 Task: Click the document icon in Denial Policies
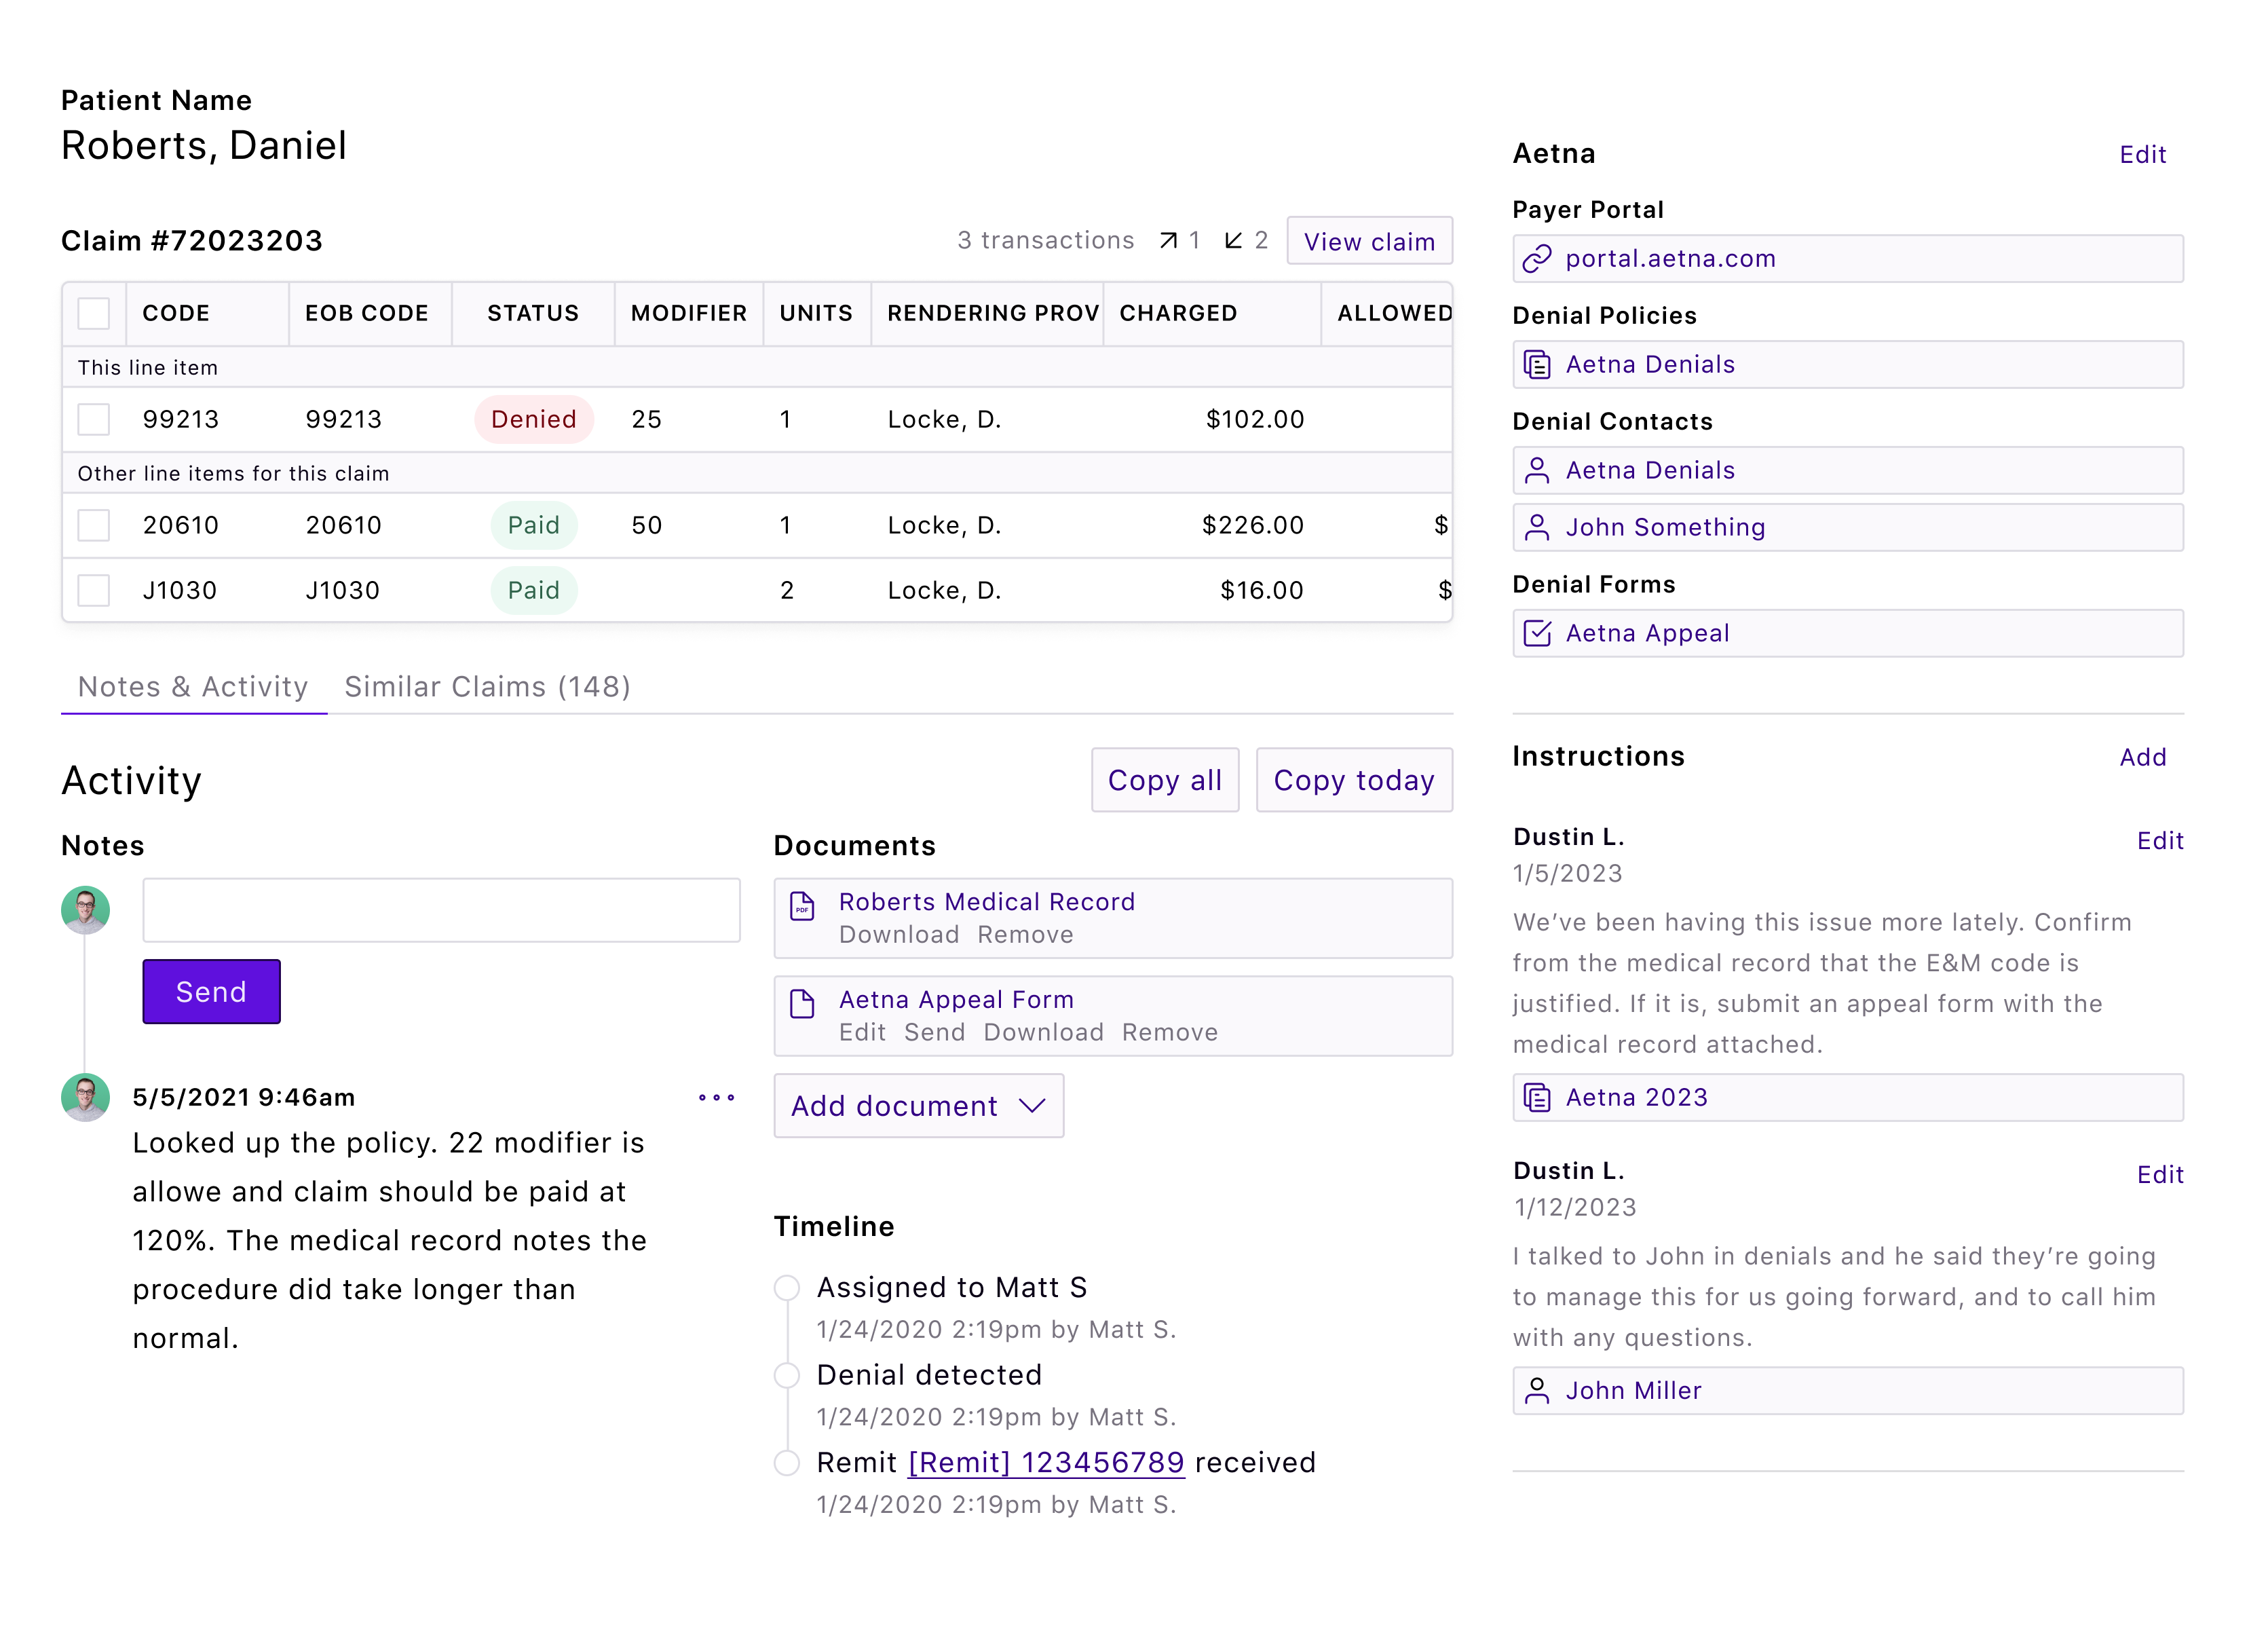coord(1536,365)
